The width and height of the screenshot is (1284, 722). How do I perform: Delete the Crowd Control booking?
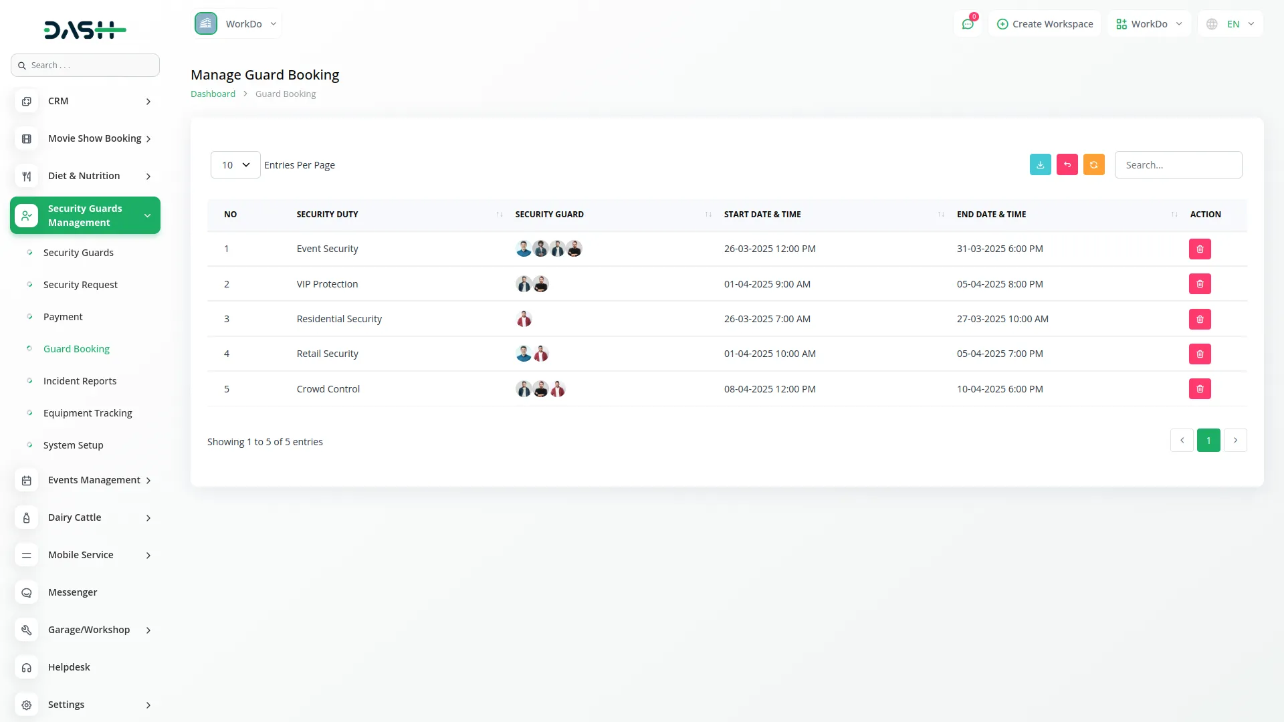tap(1200, 389)
